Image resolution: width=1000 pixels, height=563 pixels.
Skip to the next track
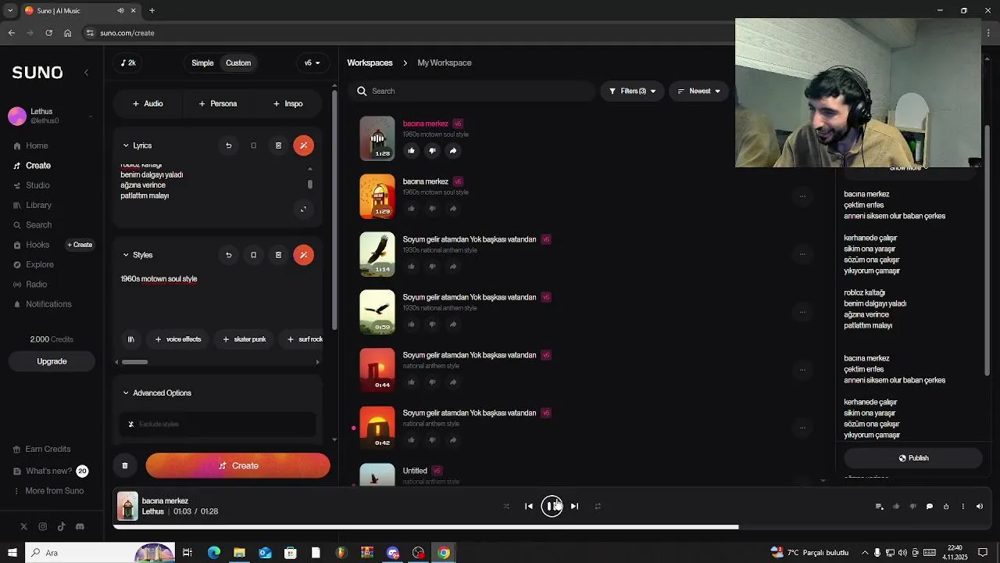[x=574, y=507]
